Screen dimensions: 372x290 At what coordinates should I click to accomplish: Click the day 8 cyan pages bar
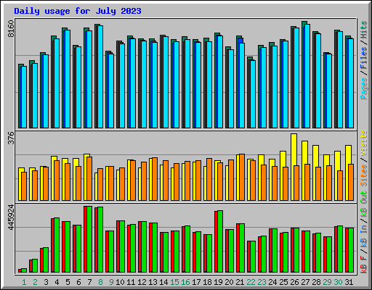100,77
